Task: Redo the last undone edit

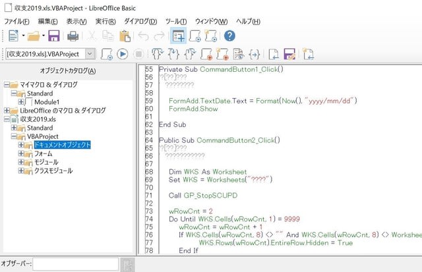Action: 160,36
